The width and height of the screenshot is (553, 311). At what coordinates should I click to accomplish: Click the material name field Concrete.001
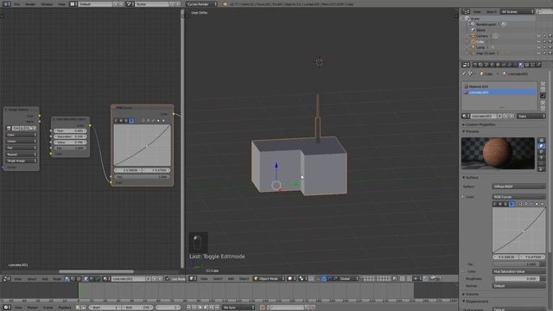point(484,116)
